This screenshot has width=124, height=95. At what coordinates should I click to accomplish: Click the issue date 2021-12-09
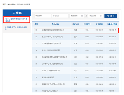pyautogui.click(x=99, y=71)
